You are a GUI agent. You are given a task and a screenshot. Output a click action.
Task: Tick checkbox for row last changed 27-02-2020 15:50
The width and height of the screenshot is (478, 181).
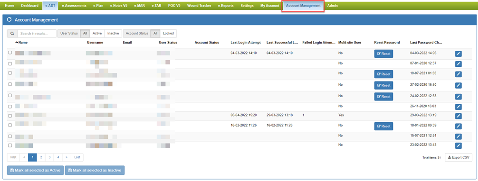click(10, 84)
